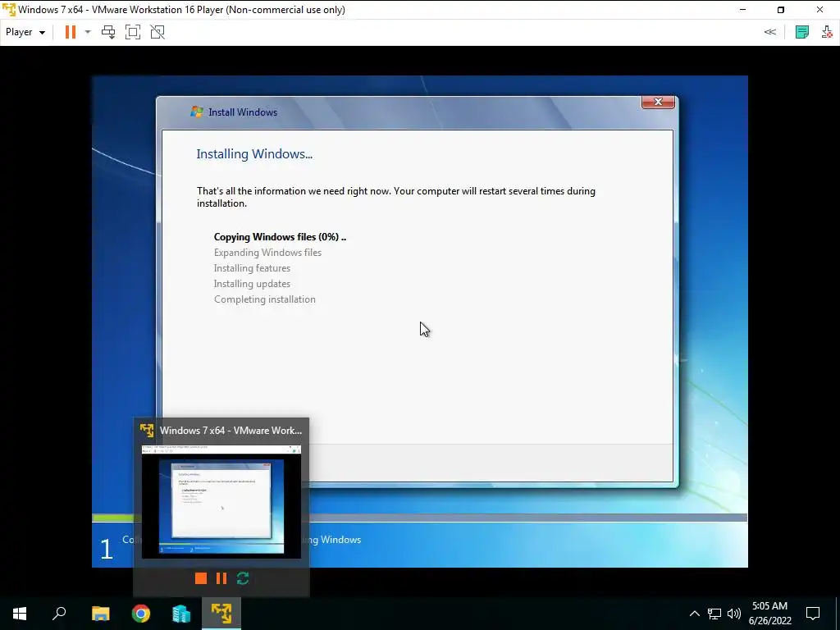This screenshot has width=840, height=630.
Task: Show hidden tray icons chevron
Action: (x=694, y=614)
